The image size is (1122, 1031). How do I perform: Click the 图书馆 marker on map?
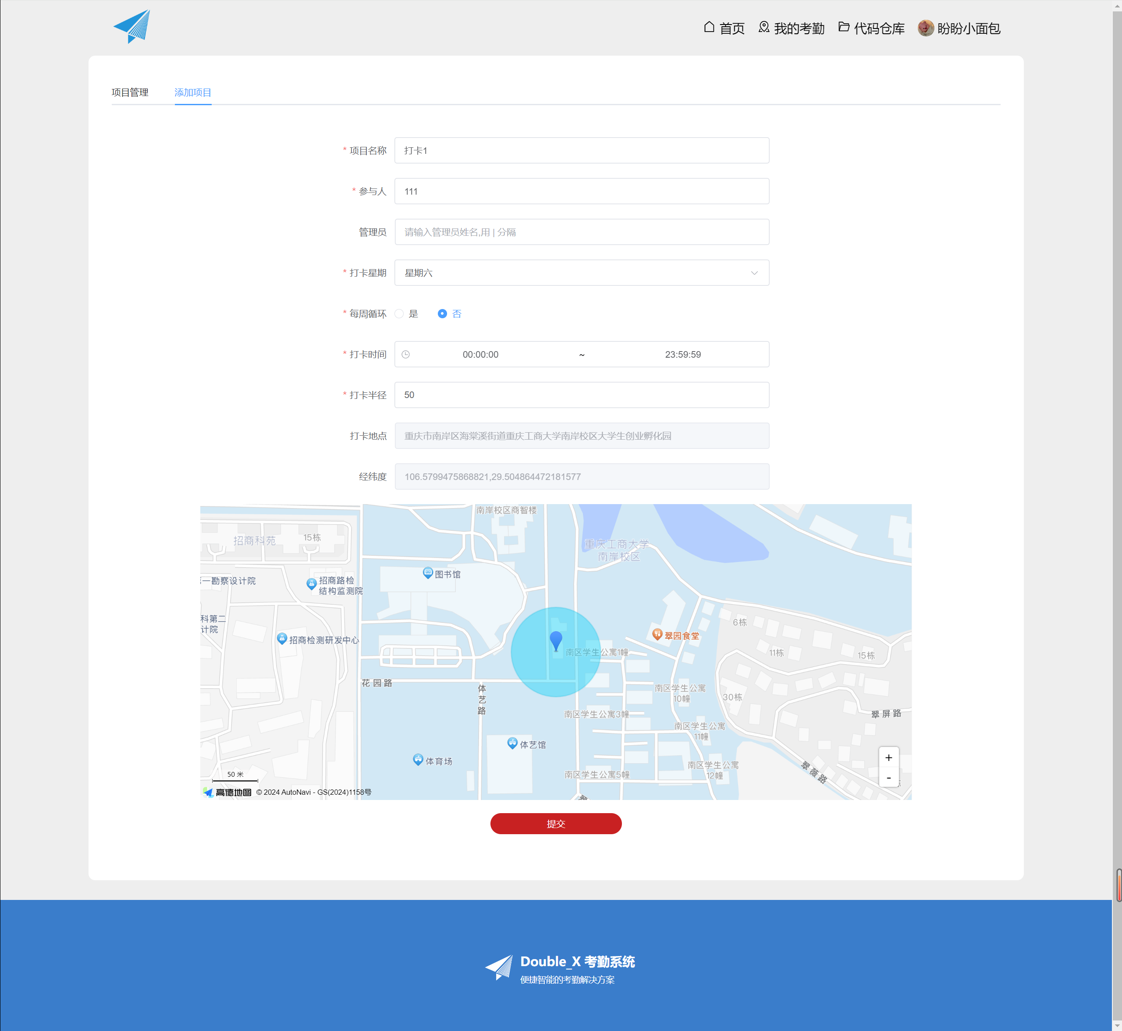coord(428,573)
